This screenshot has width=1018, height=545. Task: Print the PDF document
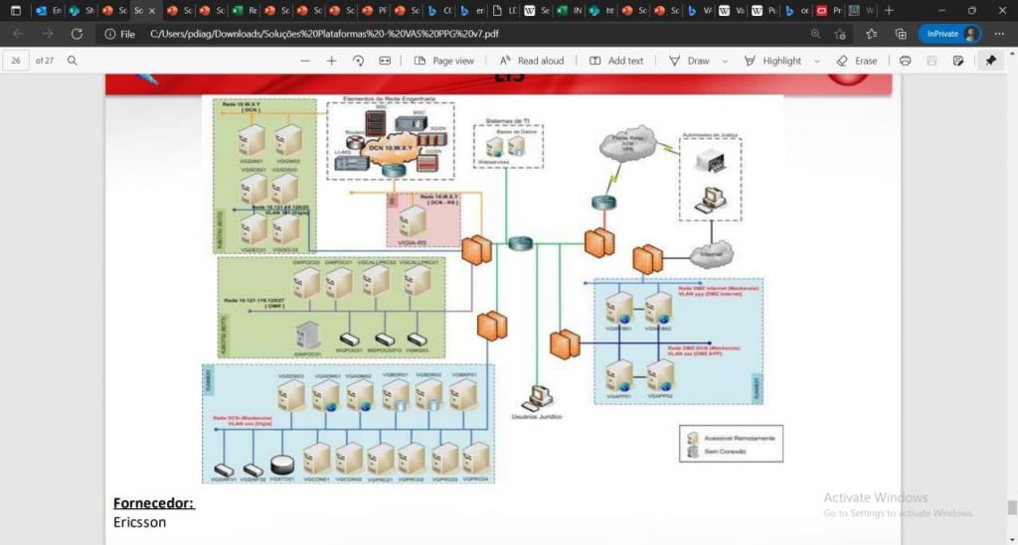point(905,61)
